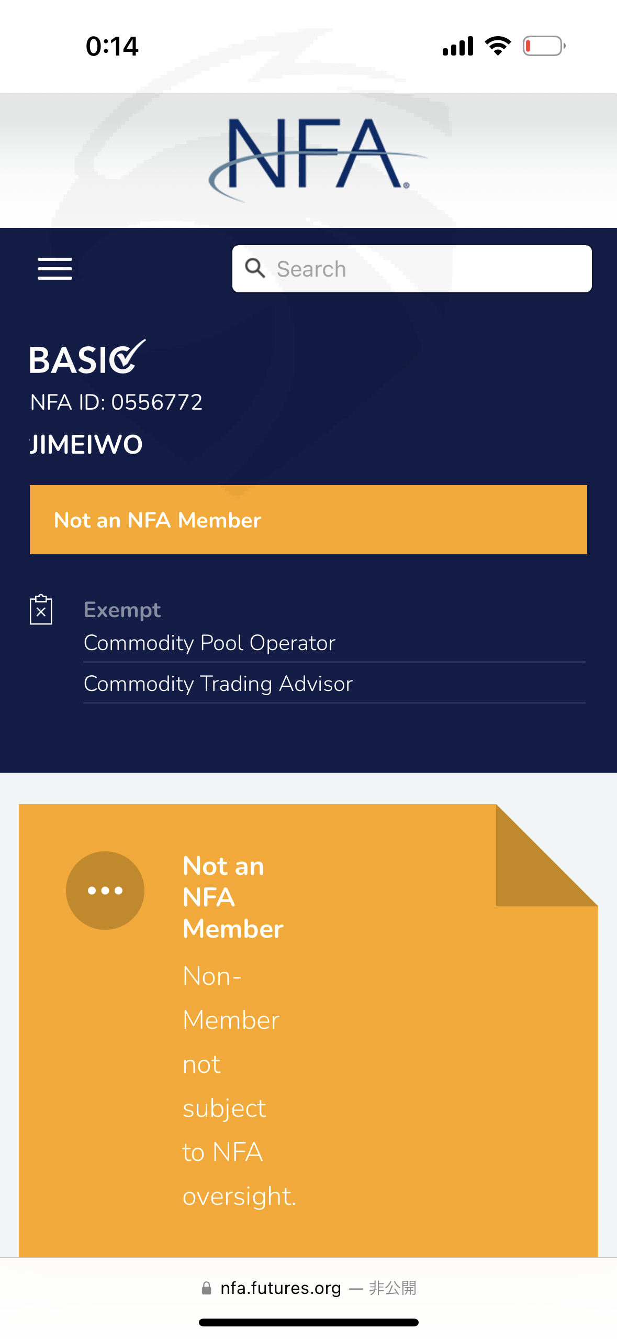Select Commodity Trading Advisor entry
The width and height of the screenshot is (617, 1339).
[218, 684]
